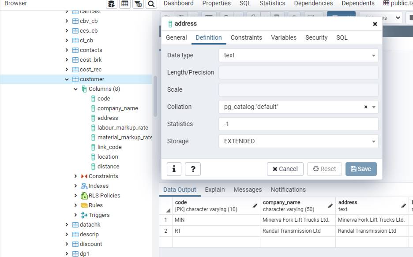Open the Storage dropdown
The height and width of the screenshot is (257, 413).
click(373, 142)
